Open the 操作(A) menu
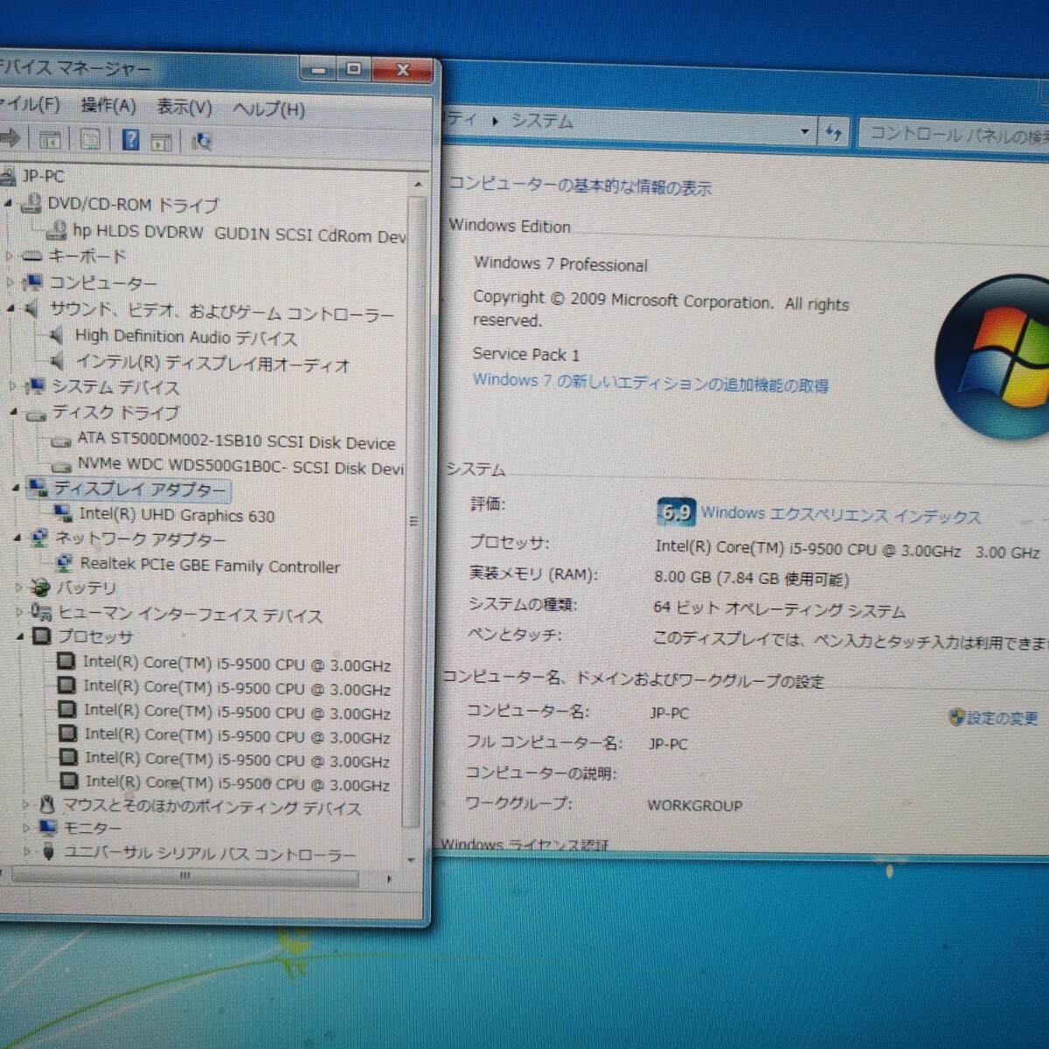Viewport: 1049px width, 1049px height. tap(108, 106)
